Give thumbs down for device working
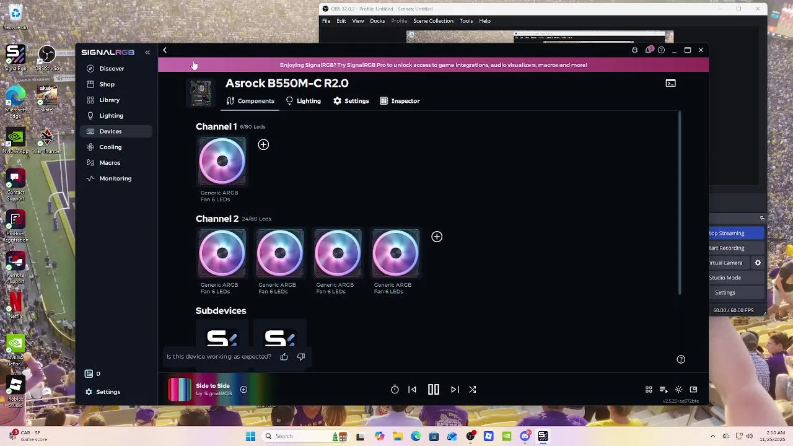The height and width of the screenshot is (446, 793). 301,357
